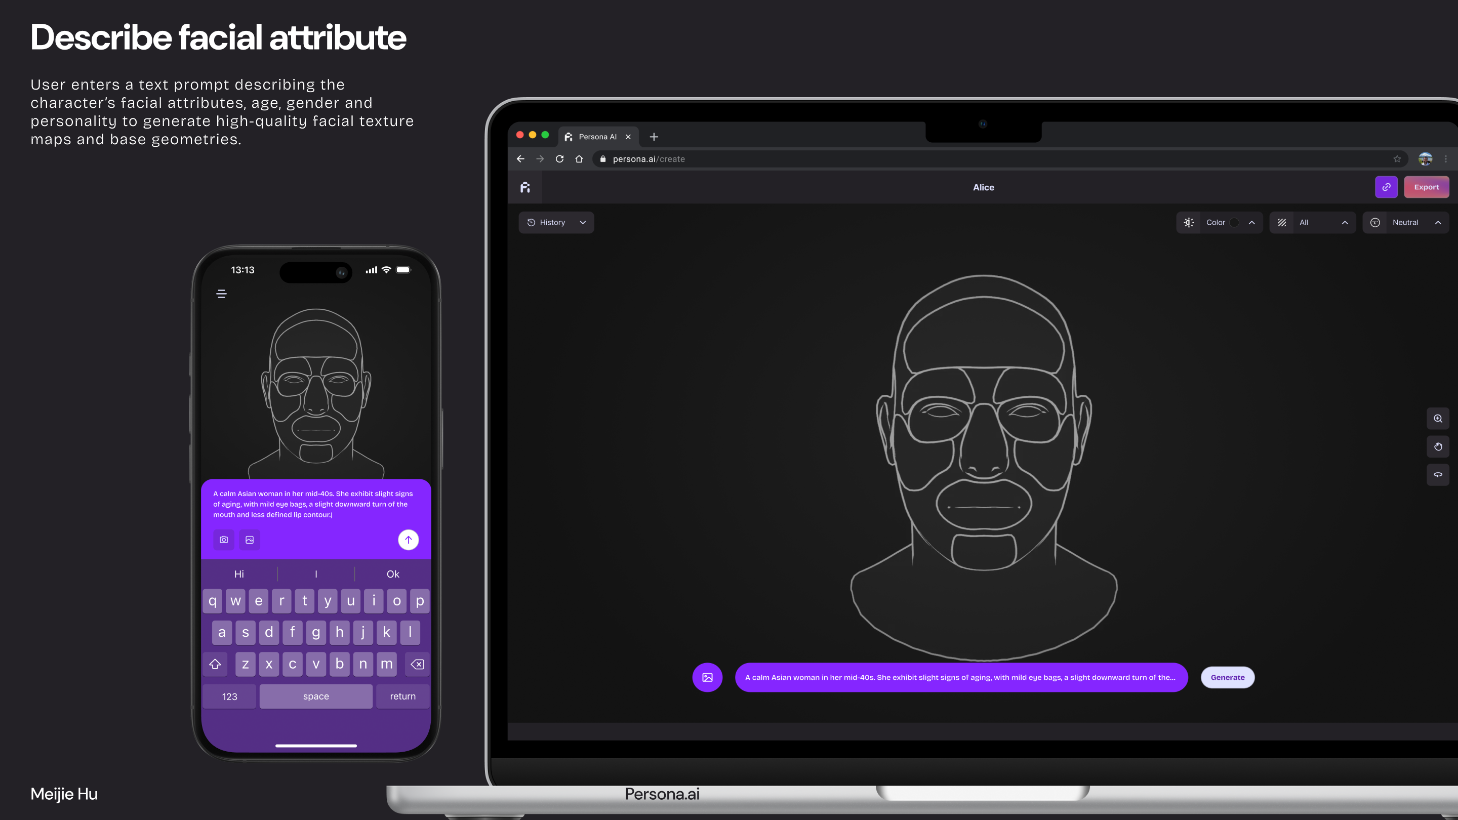Click the zoom magnifier tool icon

(x=1438, y=419)
